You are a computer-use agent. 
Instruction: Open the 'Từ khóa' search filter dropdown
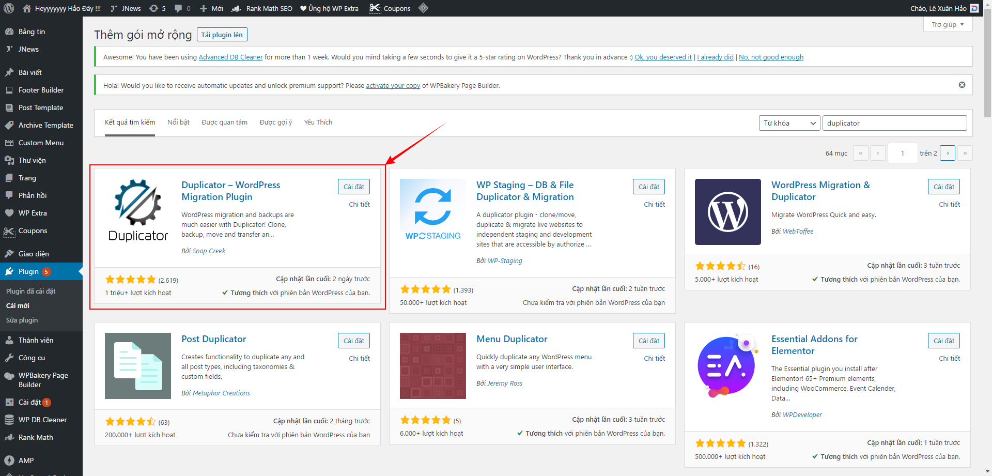pos(789,123)
